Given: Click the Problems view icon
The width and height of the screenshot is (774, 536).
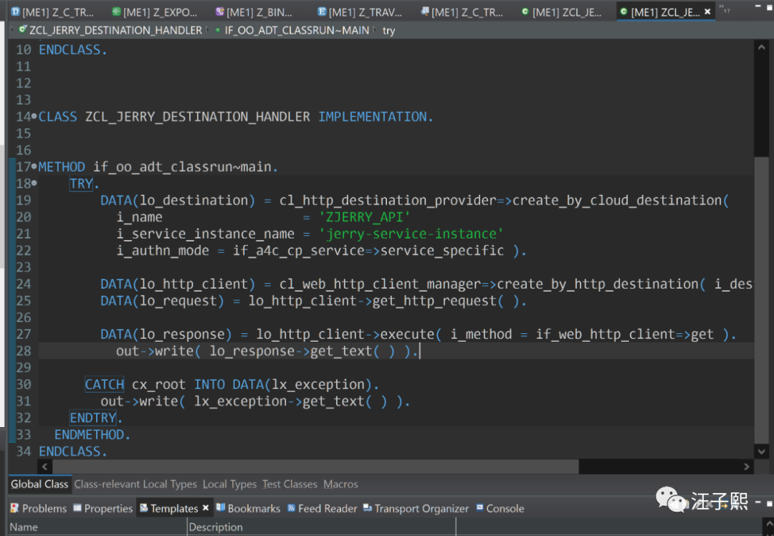Looking at the screenshot, I should [15, 508].
